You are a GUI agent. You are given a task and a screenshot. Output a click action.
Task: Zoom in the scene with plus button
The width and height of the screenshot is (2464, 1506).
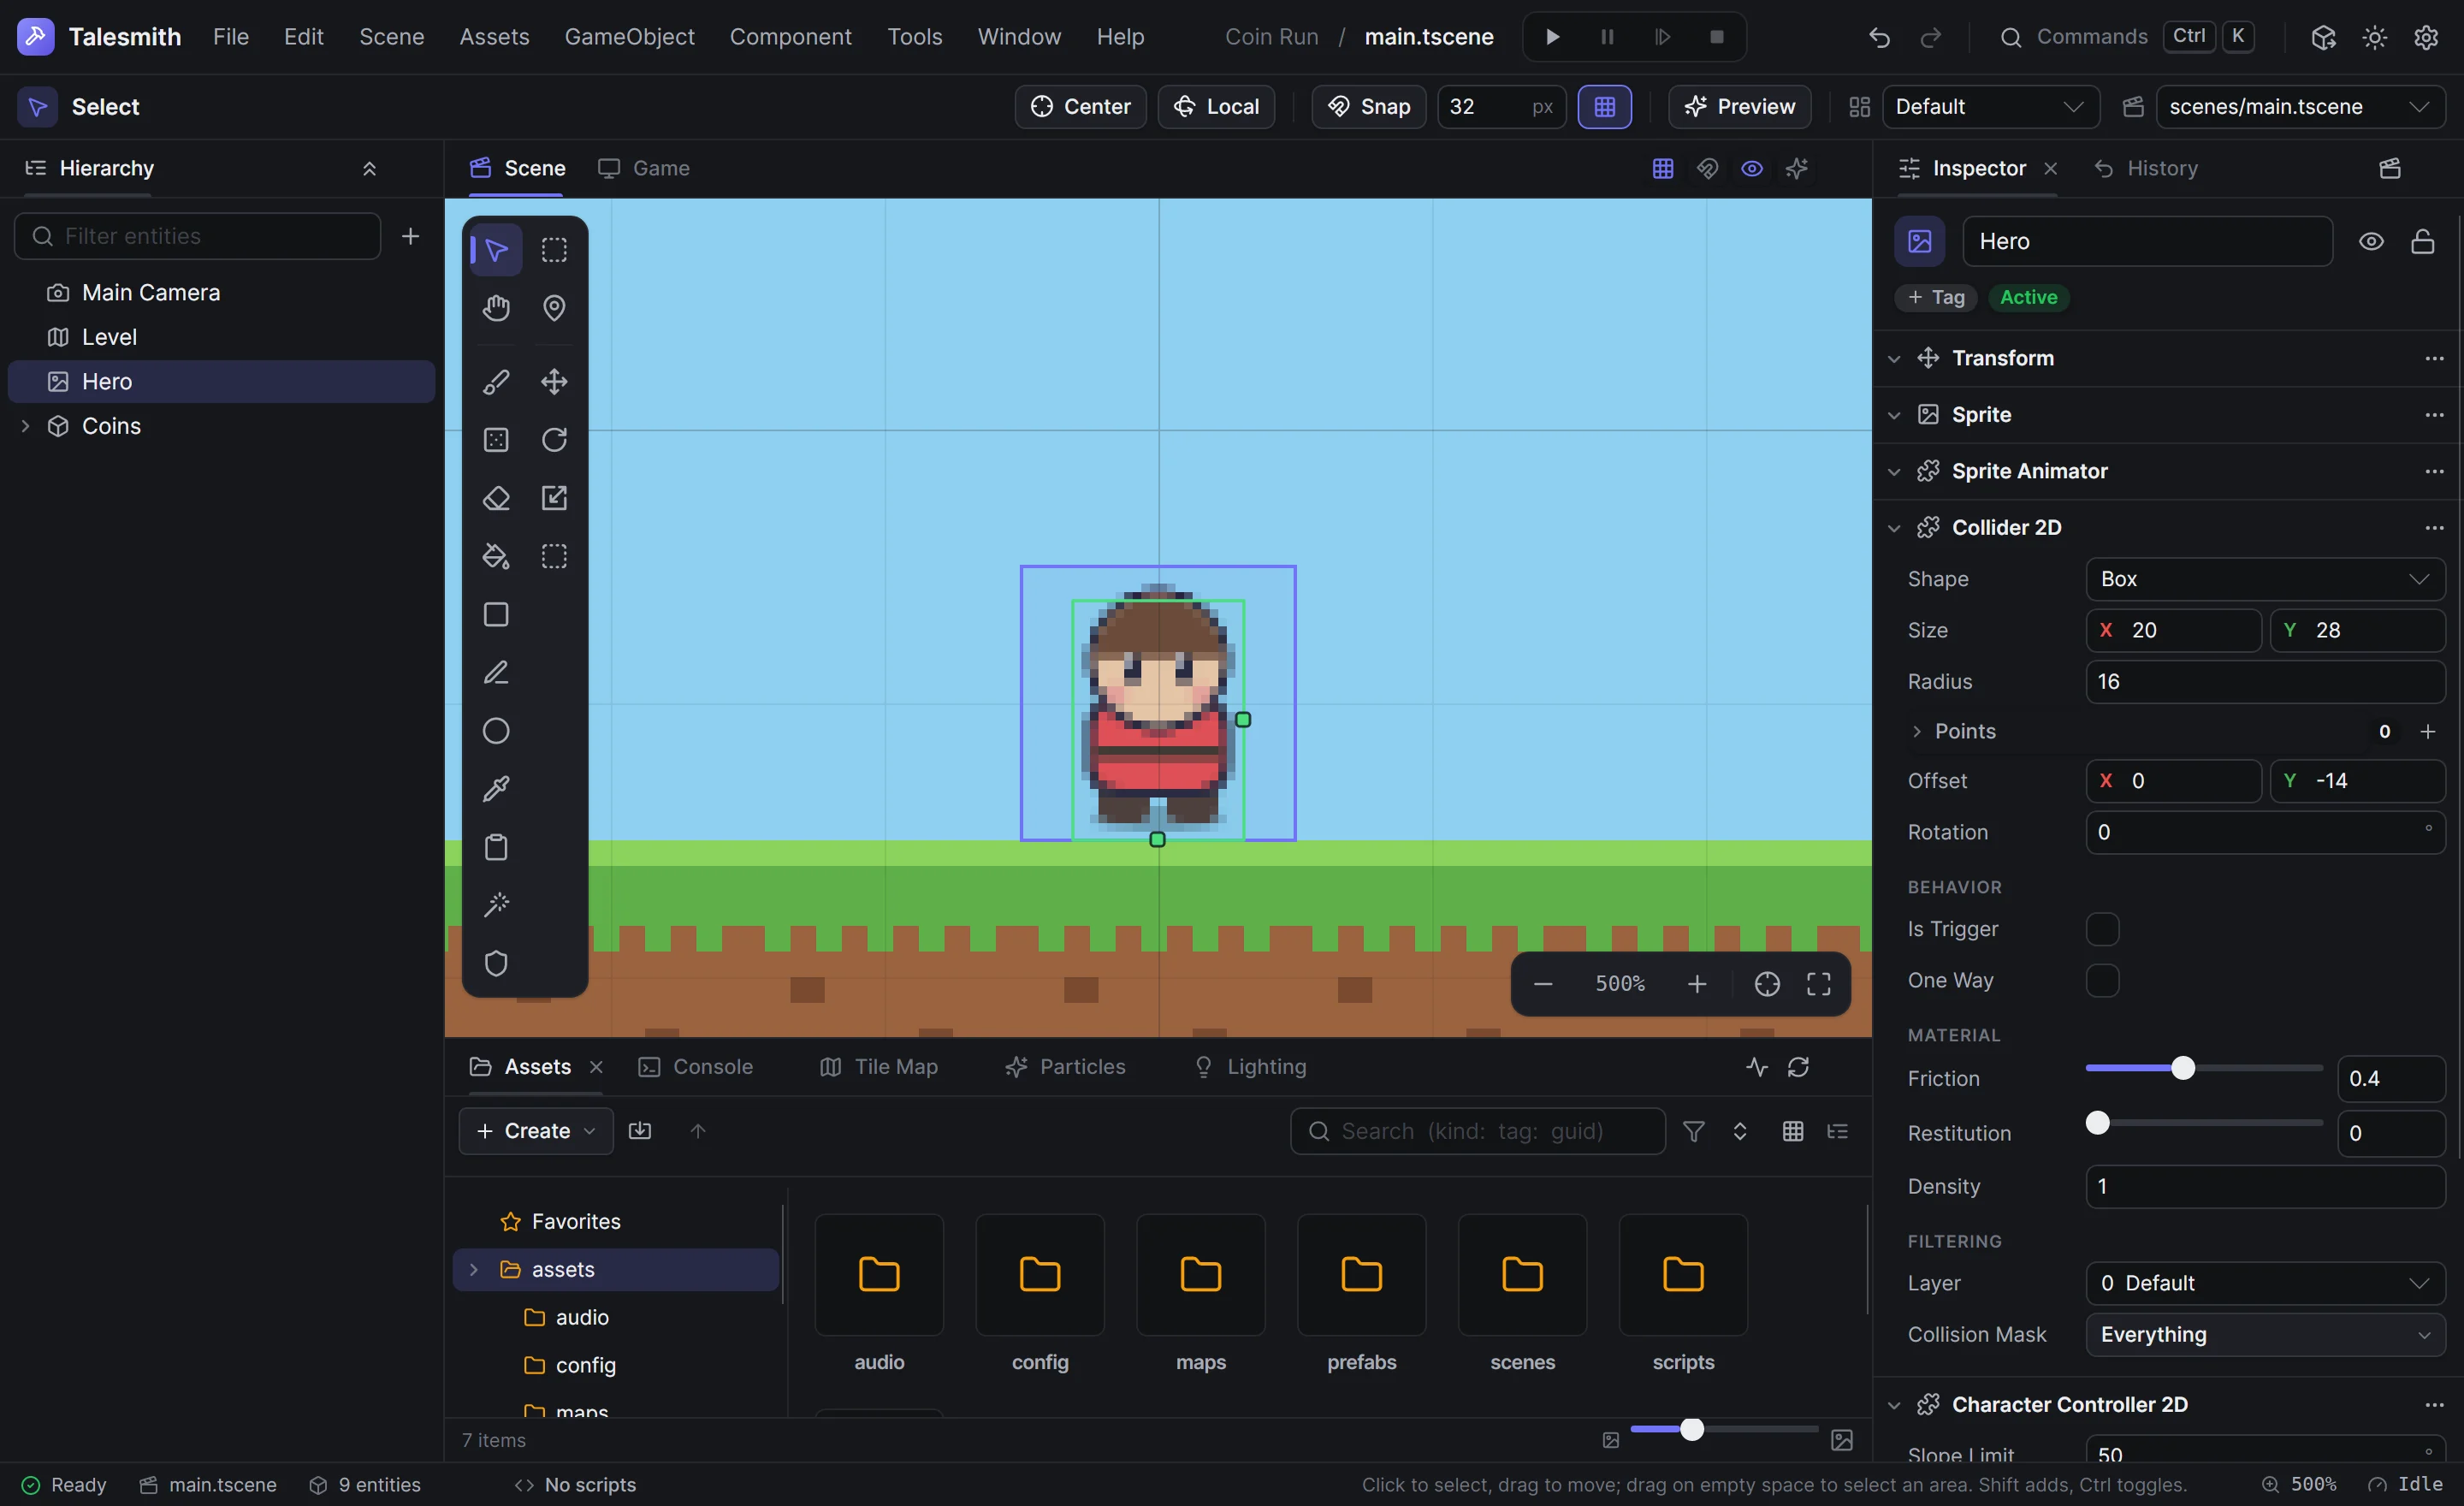(1697, 984)
